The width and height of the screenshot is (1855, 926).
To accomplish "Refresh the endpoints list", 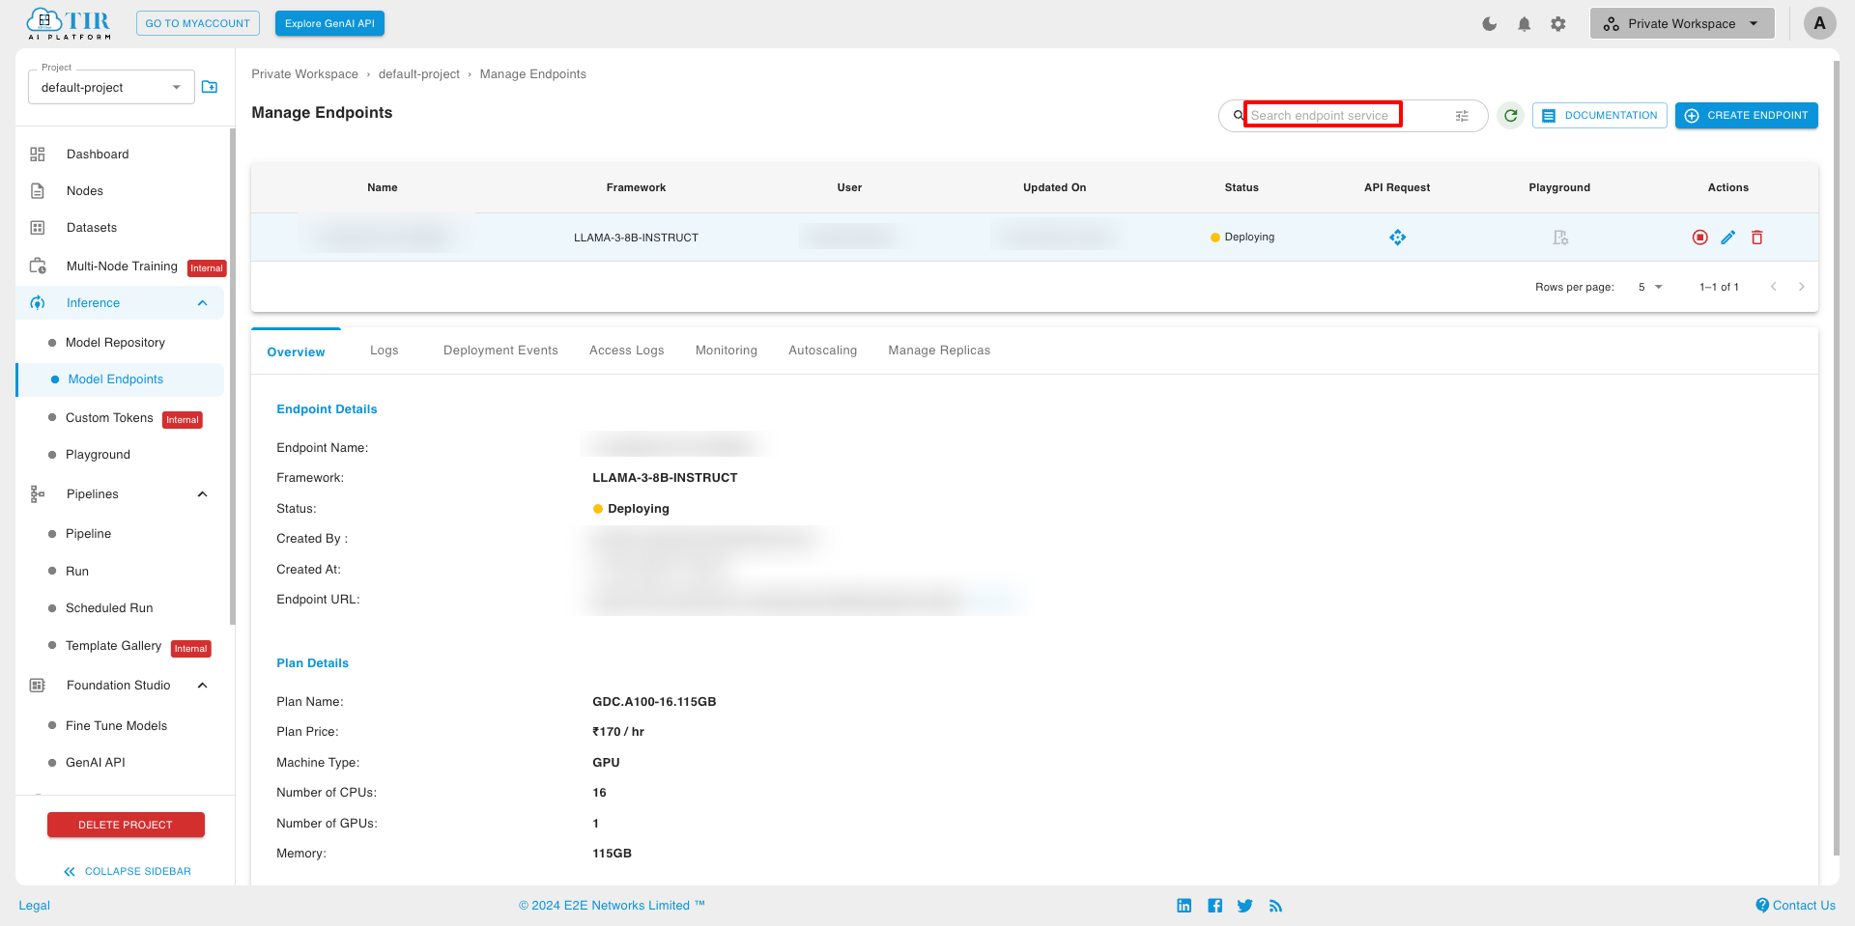I will coord(1511,116).
